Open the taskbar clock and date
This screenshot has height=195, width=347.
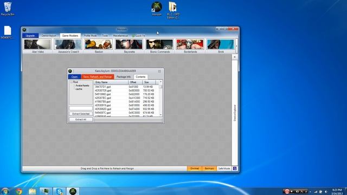point(337,192)
